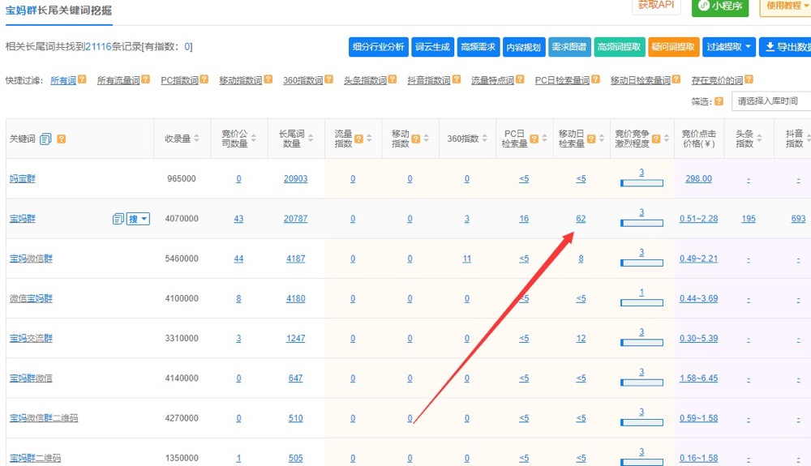This screenshot has height=466, width=811.
Task: Click competition bar in 妈宝群 row
Action: (642, 183)
